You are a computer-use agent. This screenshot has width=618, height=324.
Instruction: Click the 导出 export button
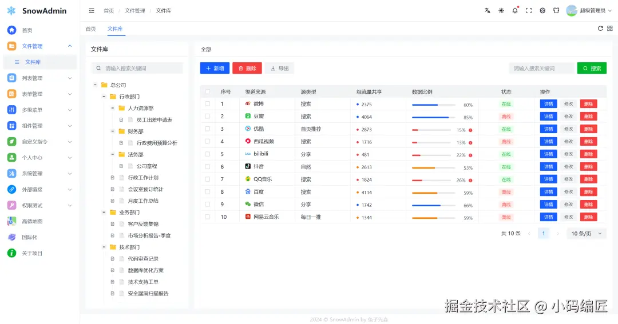click(279, 68)
